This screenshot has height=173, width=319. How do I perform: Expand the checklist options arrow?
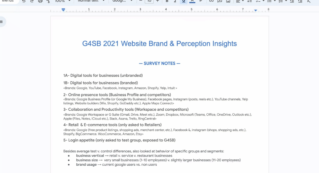pyautogui.click(x=263, y=1)
